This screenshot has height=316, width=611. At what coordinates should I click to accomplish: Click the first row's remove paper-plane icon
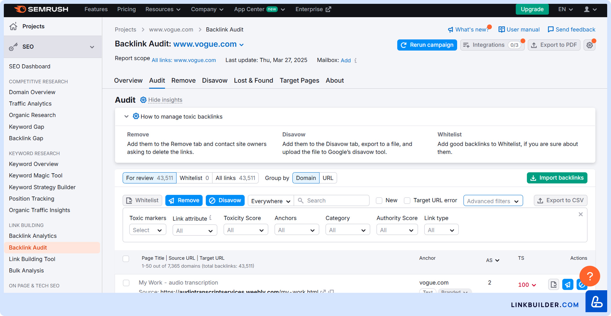[x=568, y=284]
